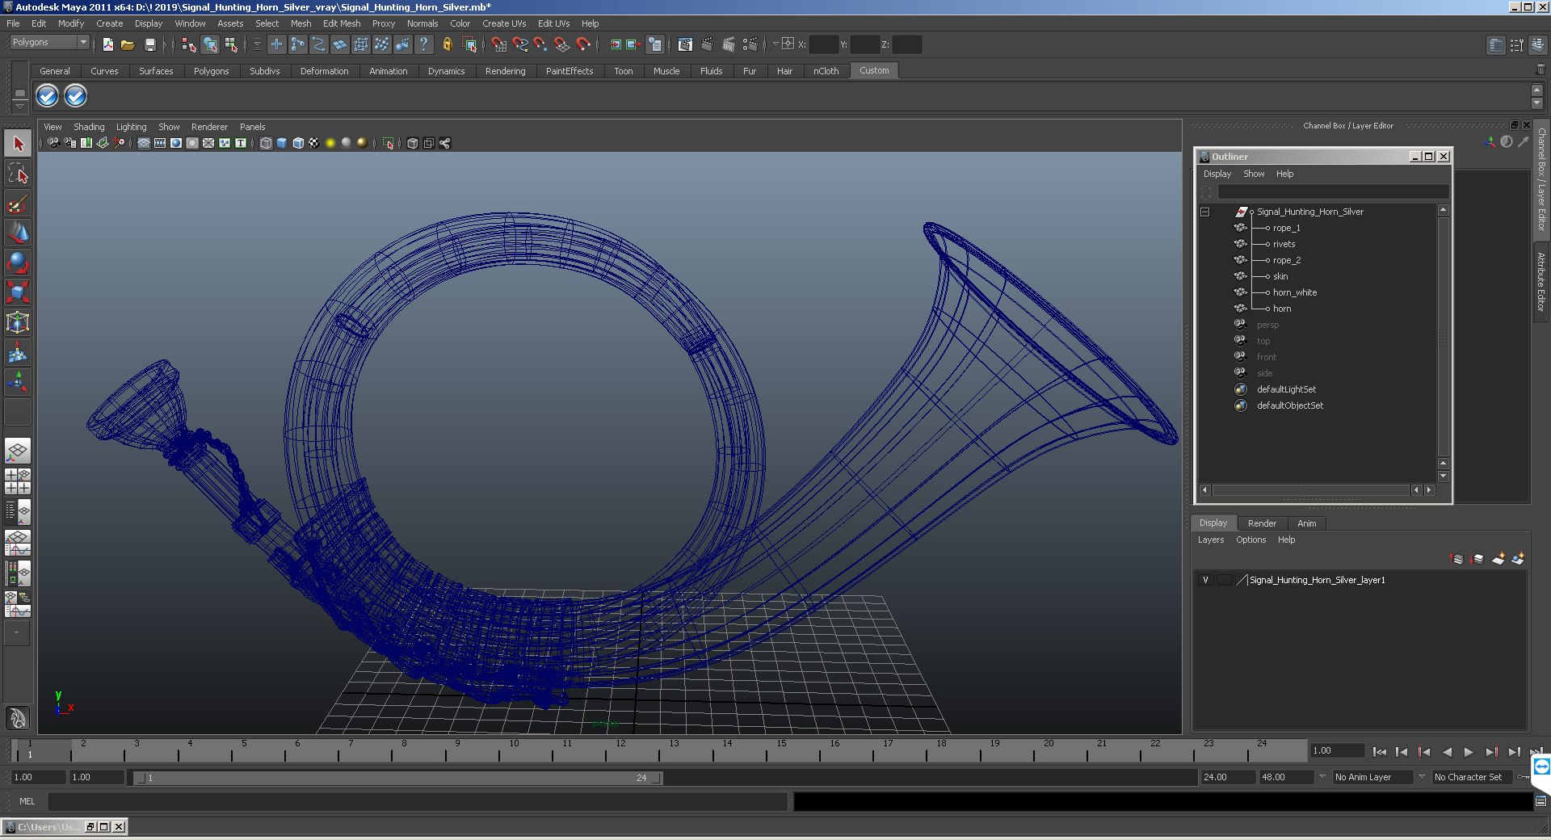
Task: Select by hierarchy mode icon
Action: coord(189,44)
